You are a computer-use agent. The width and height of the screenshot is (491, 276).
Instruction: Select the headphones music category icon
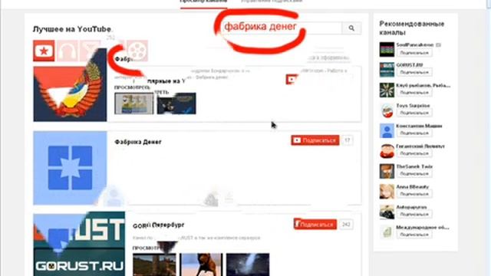(x=68, y=51)
